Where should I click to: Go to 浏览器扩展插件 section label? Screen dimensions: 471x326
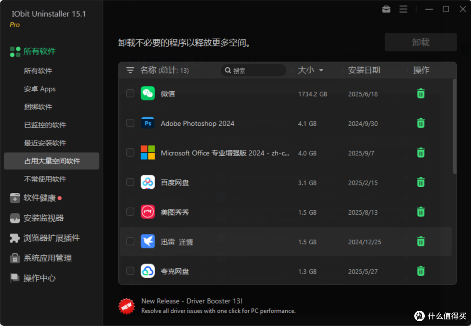51,238
